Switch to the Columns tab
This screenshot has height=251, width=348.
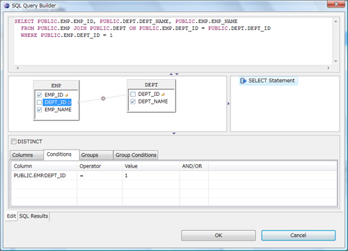coord(26,155)
